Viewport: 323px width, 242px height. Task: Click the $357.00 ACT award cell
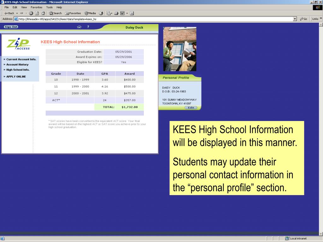pyautogui.click(x=130, y=100)
